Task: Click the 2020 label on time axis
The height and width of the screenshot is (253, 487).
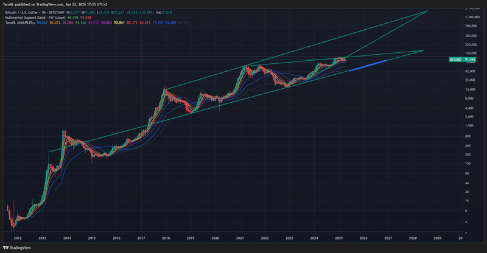Action: [215, 238]
